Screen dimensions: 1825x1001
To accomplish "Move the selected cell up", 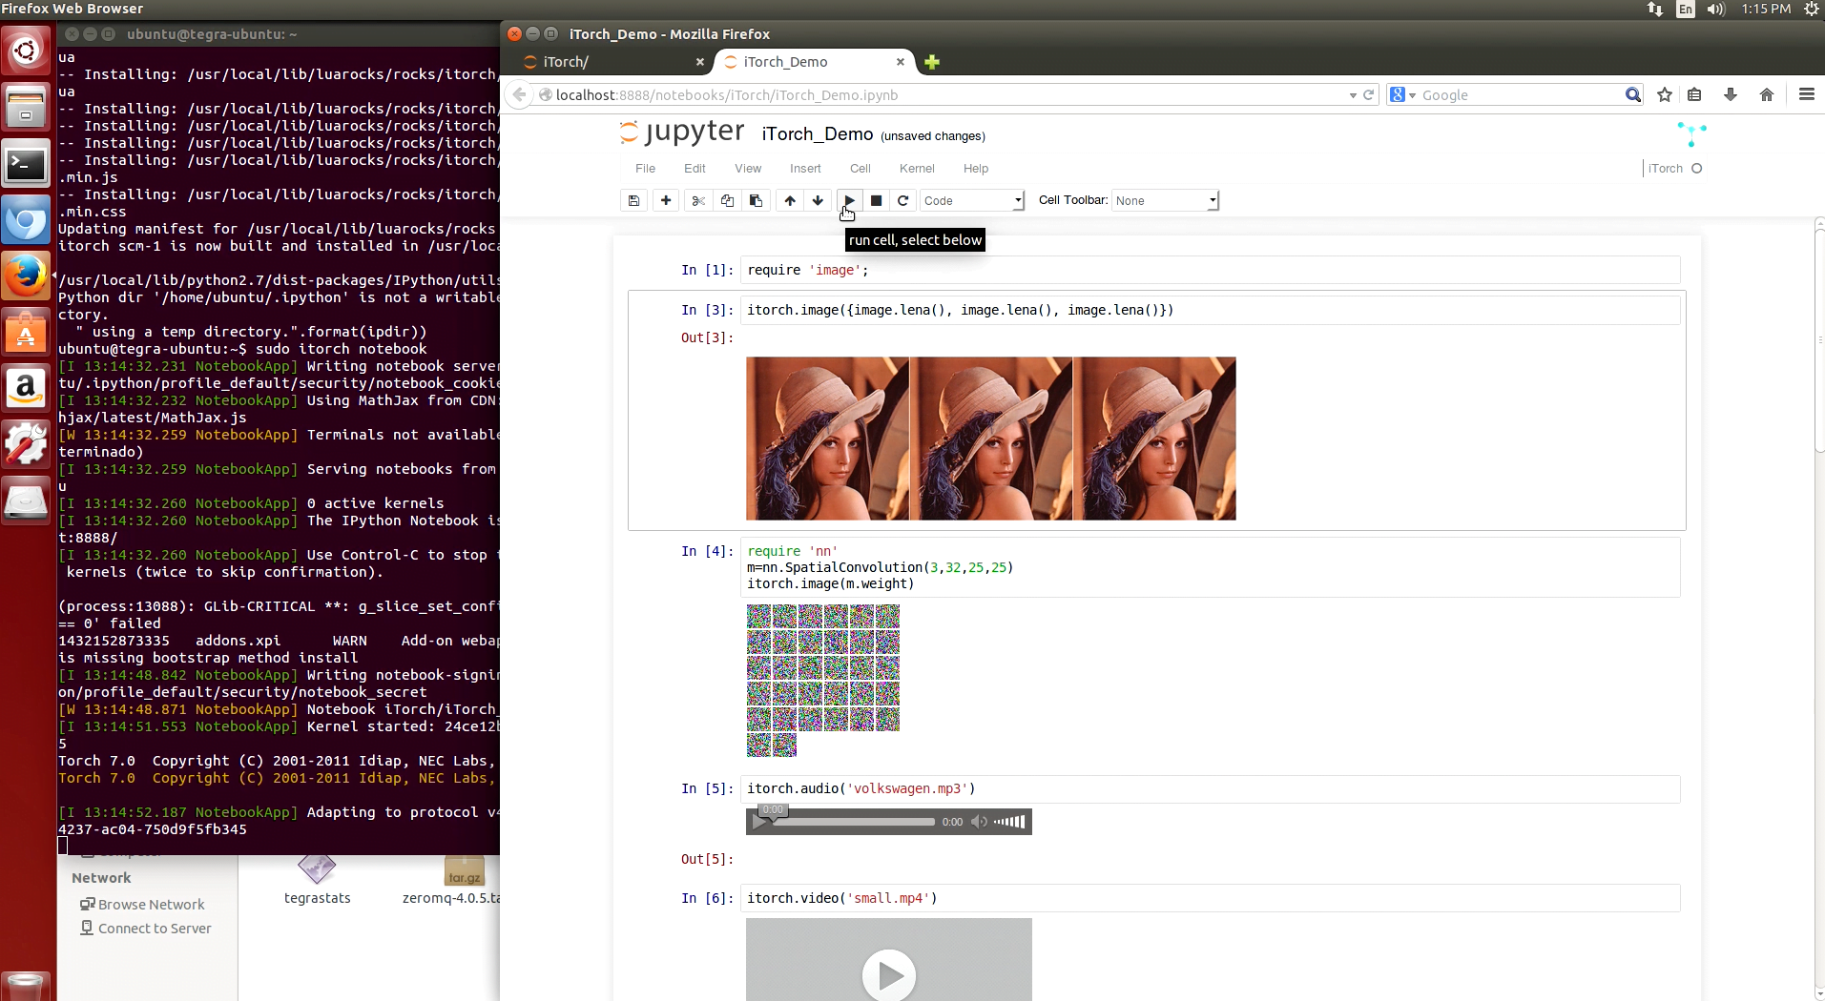I will [790, 200].
